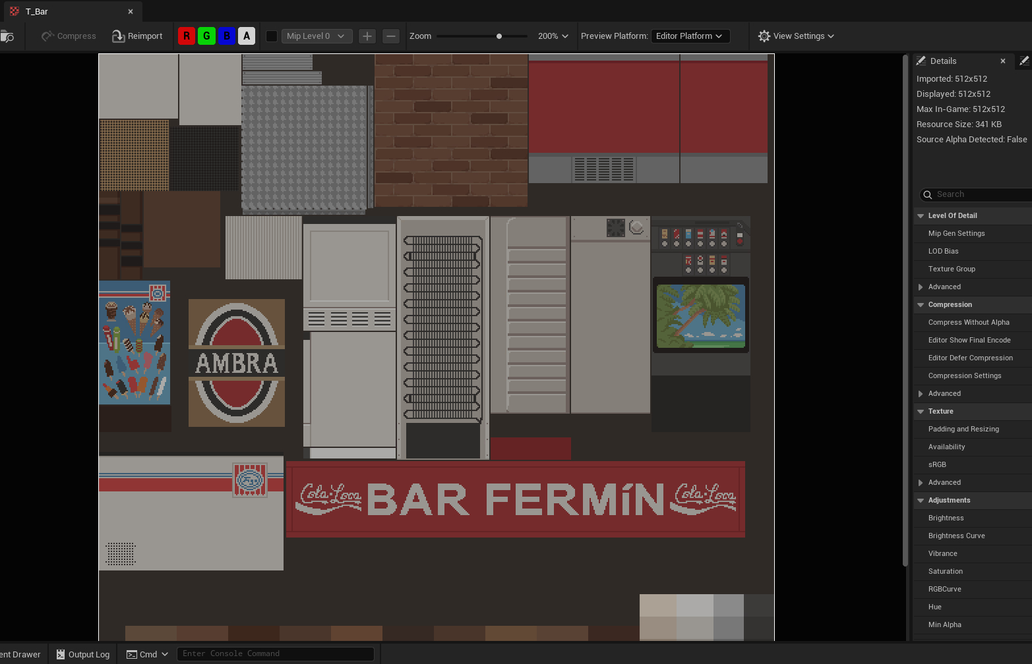
Task: Open the zoom percentage dropdown
Action: tap(553, 36)
